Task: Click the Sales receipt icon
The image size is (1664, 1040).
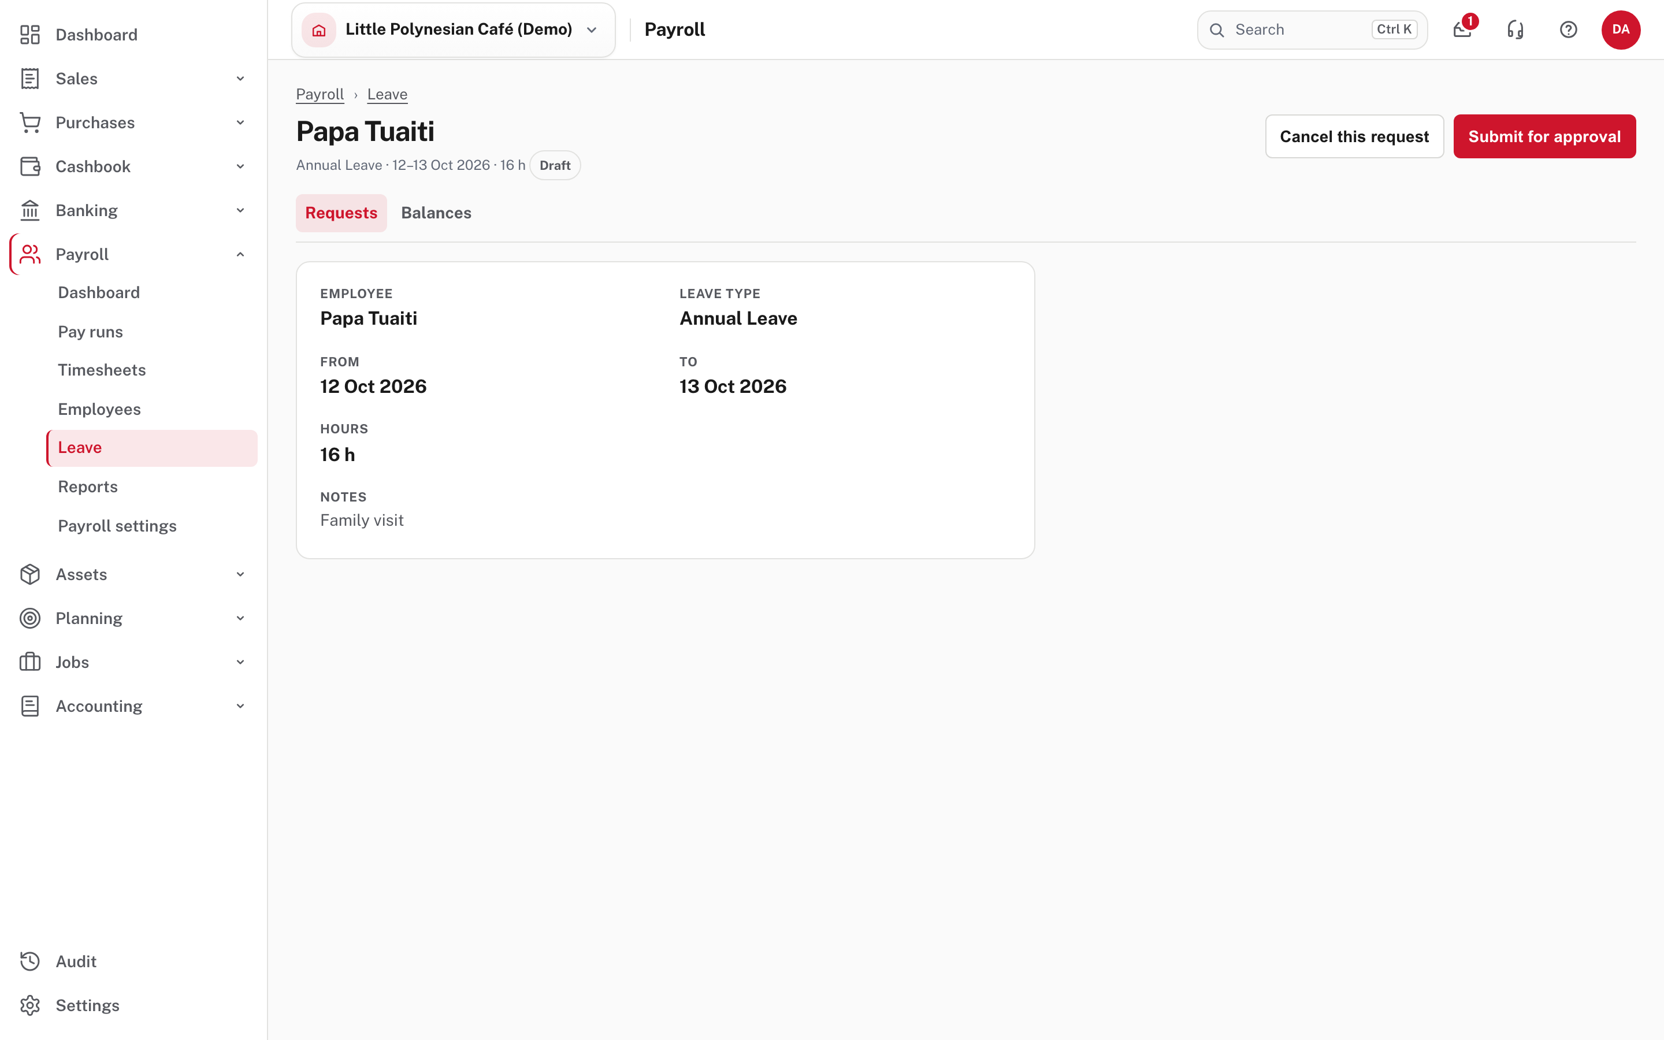Action: click(x=29, y=79)
